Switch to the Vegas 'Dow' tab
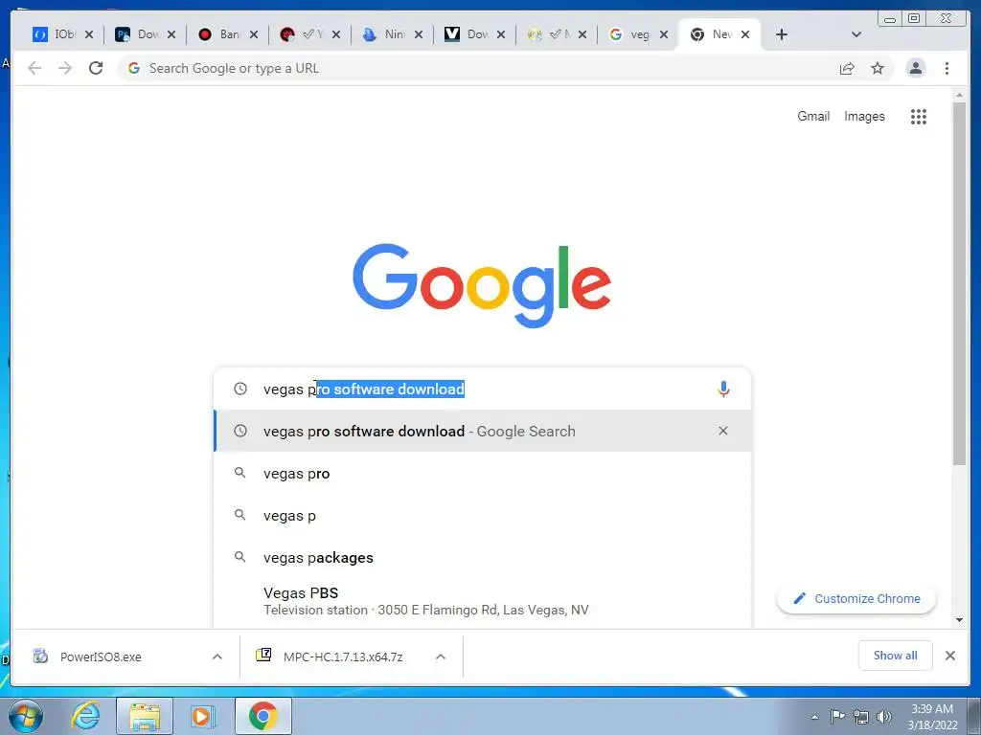The image size is (981, 735). coord(468,34)
